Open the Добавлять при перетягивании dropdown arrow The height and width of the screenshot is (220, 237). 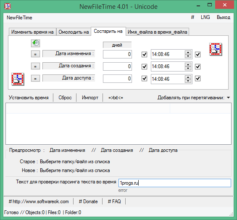tap(228, 98)
